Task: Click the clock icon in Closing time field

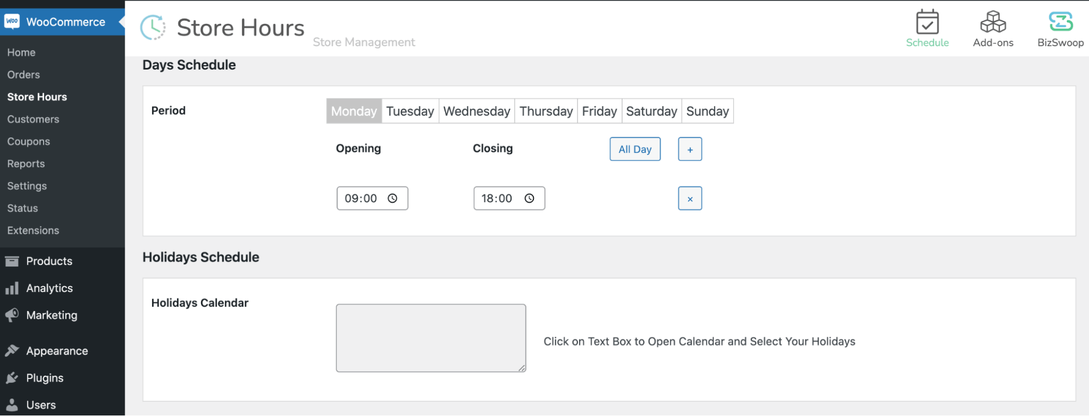Action: (529, 198)
